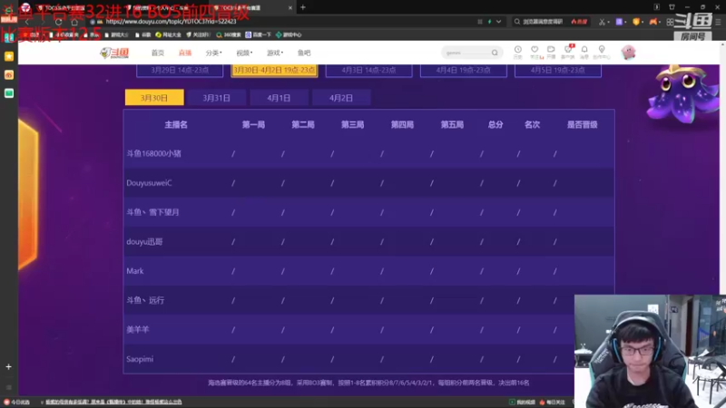726x408 pixels.
Task: Switch to the 3月31日 date tab
Action: 216,98
